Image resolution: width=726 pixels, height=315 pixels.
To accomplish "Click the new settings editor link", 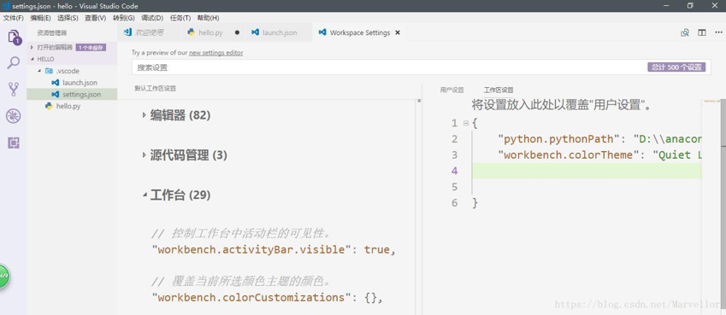I will [x=215, y=53].
